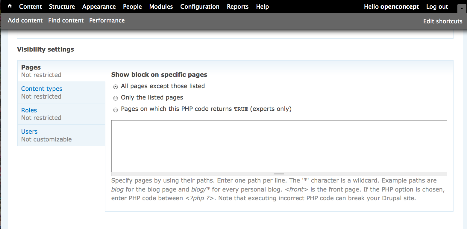The height and width of the screenshot is (229, 467).
Task: Click the Log out link
Action: pos(437,7)
